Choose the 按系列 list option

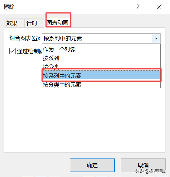point(101,58)
